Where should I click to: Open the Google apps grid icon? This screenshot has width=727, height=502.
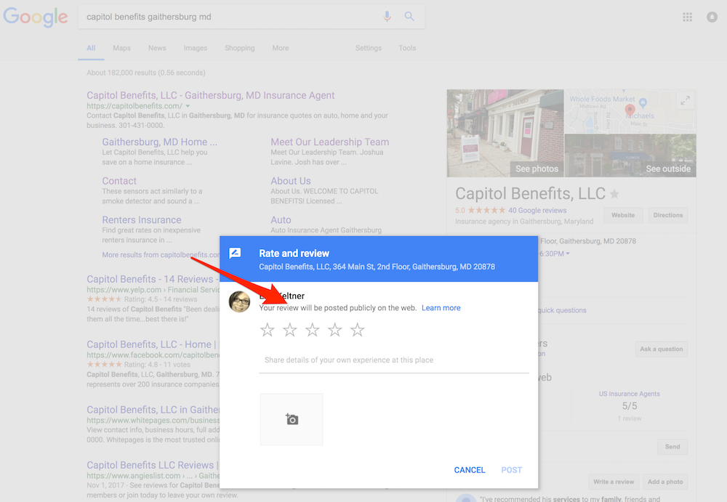(687, 17)
